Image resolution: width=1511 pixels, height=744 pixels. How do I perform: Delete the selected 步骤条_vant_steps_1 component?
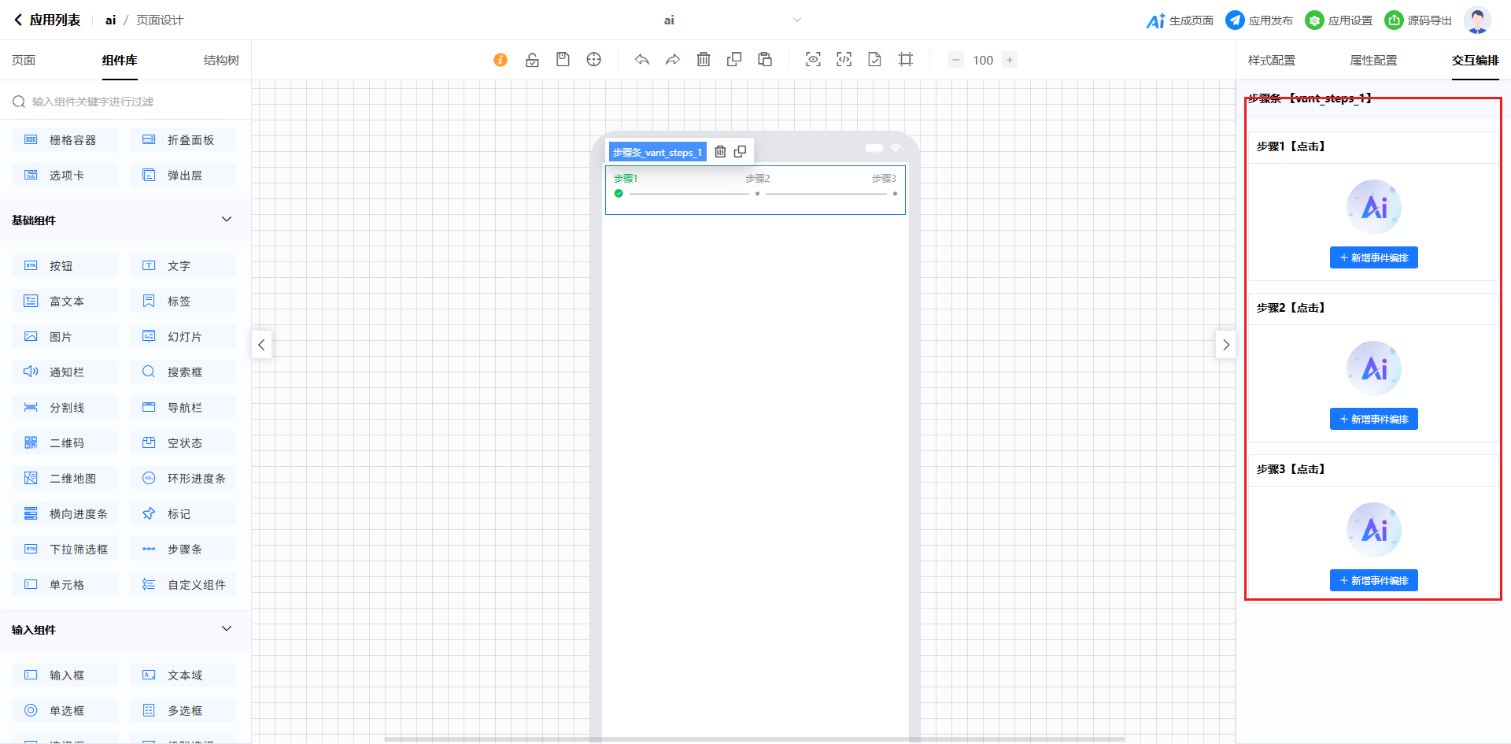pos(720,152)
